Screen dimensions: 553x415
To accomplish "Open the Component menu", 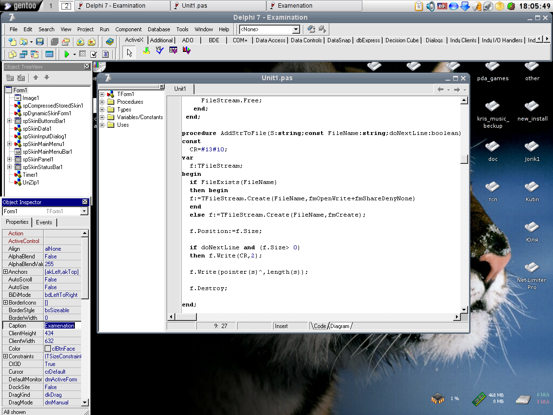I will click(x=128, y=29).
